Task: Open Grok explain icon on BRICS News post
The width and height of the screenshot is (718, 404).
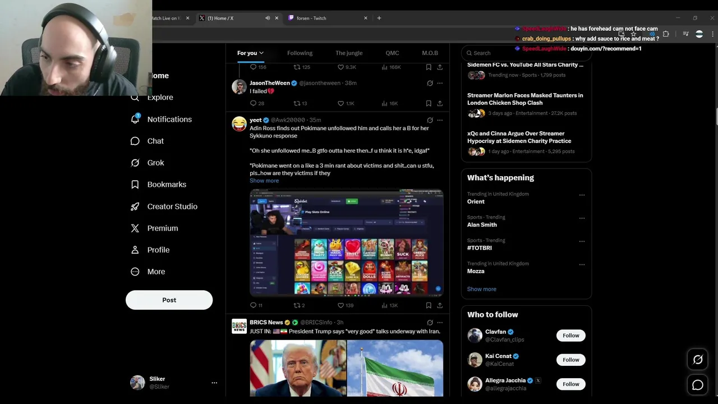Action: point(430,323)
